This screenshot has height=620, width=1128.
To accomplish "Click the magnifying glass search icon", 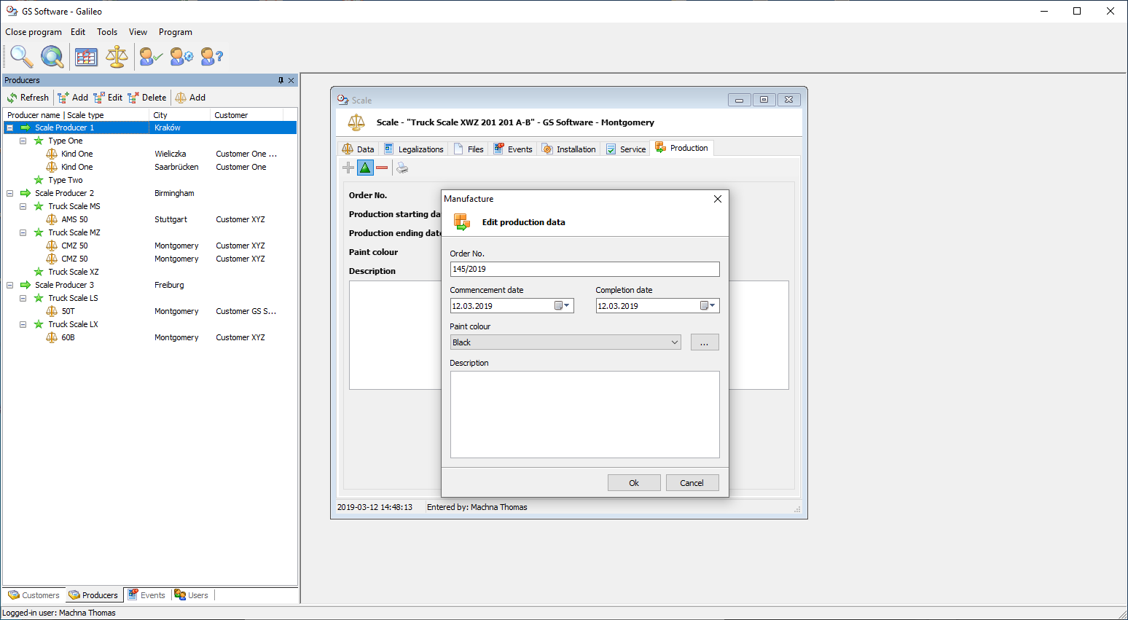I will point(21,56).
